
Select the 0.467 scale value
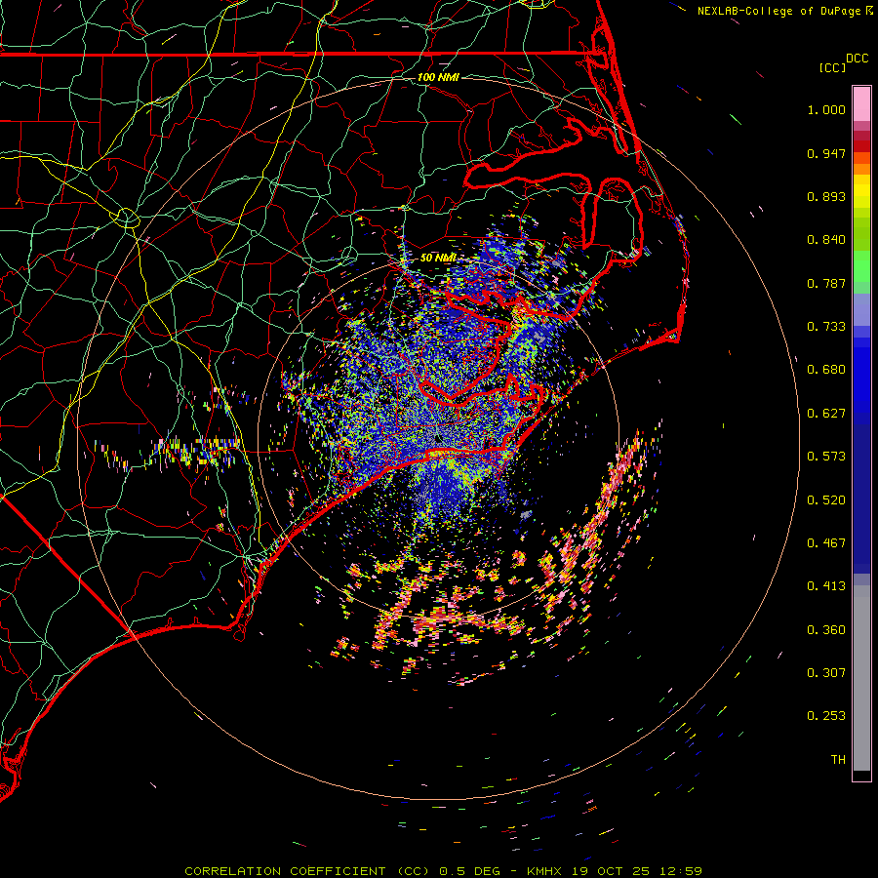point(826,543)
